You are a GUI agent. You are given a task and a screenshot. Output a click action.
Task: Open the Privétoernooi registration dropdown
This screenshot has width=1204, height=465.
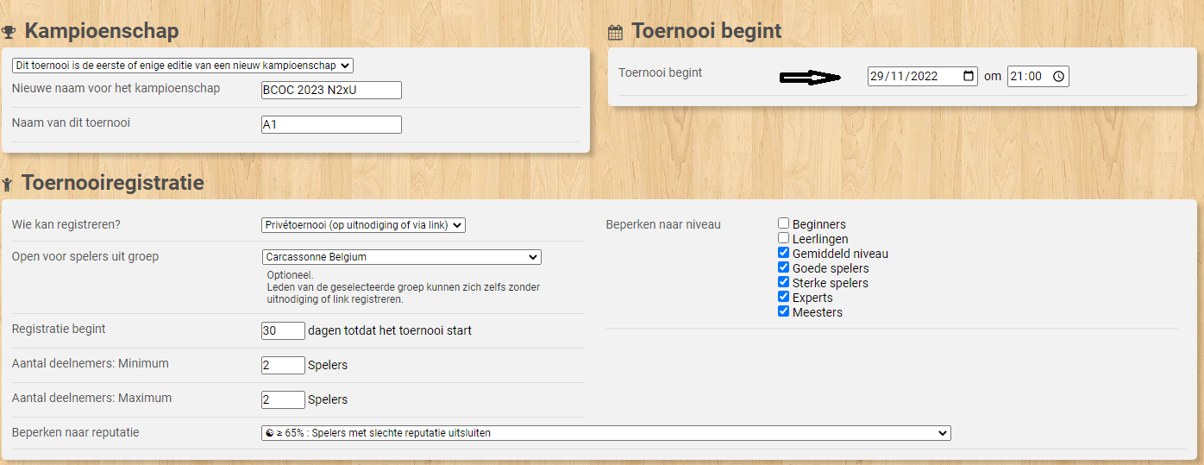(363, 225)
